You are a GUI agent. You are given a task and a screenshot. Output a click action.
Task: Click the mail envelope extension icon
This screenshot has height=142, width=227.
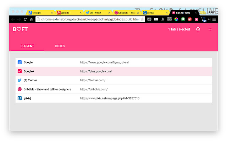point(156,19)
